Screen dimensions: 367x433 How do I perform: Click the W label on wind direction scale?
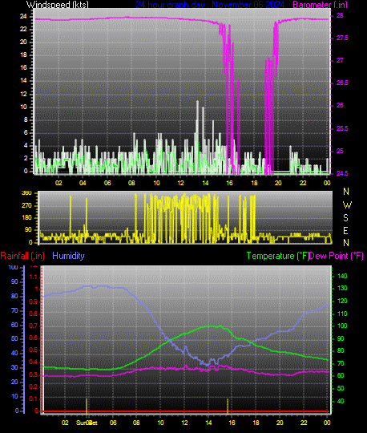pos(347,205)
